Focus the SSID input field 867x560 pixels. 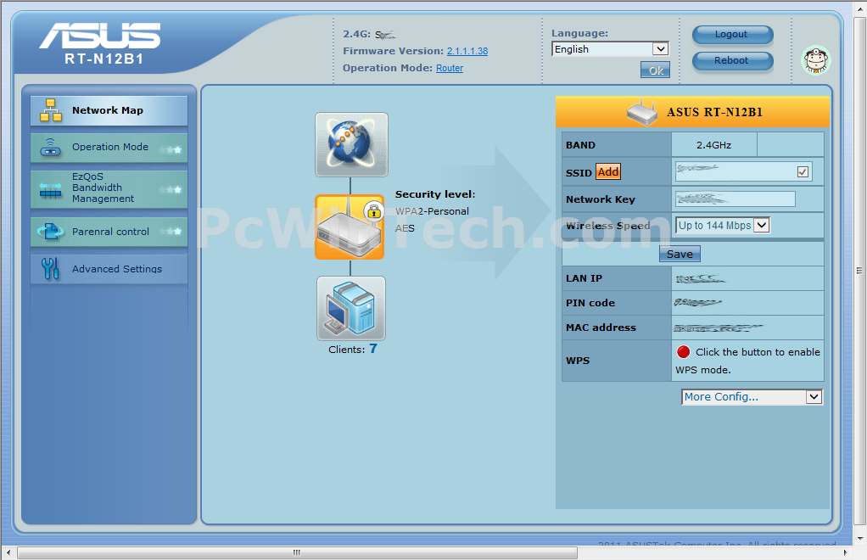pos(744,172)
